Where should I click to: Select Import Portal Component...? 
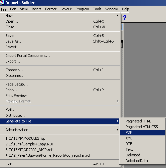[x=60, y=56]
